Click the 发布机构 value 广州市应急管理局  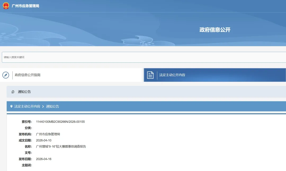[x=48, y=134]
